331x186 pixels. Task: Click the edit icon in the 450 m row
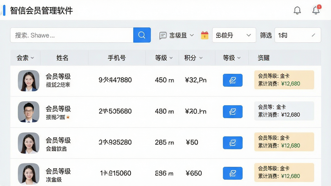(x=233, y=80)
